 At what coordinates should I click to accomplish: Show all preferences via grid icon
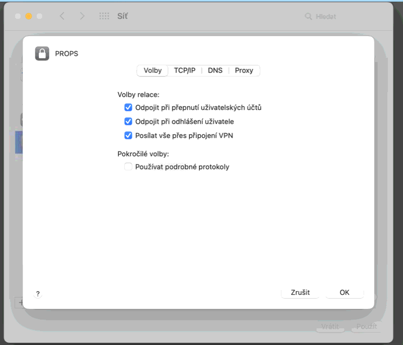(x=104, y=17)
